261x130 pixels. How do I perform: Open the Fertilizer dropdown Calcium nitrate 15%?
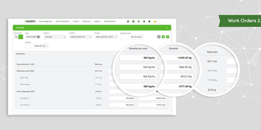(81, 37)
